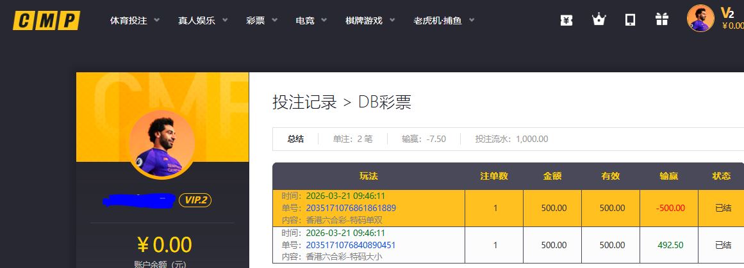Open the 老虎机·捕鱼 menu
This screenshot has height=268, width=744.
click(443, 20)
